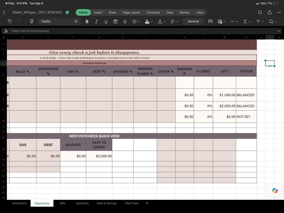
Task: Tap the redo arrow icon
Action: coord(19,21)
